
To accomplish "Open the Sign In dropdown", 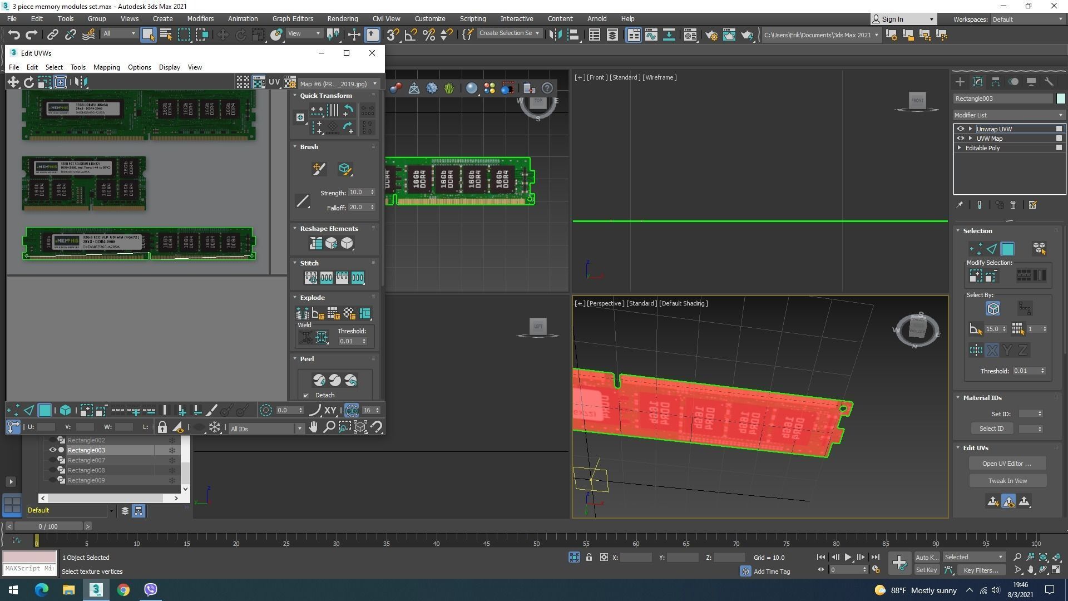I will click(903, 19).
